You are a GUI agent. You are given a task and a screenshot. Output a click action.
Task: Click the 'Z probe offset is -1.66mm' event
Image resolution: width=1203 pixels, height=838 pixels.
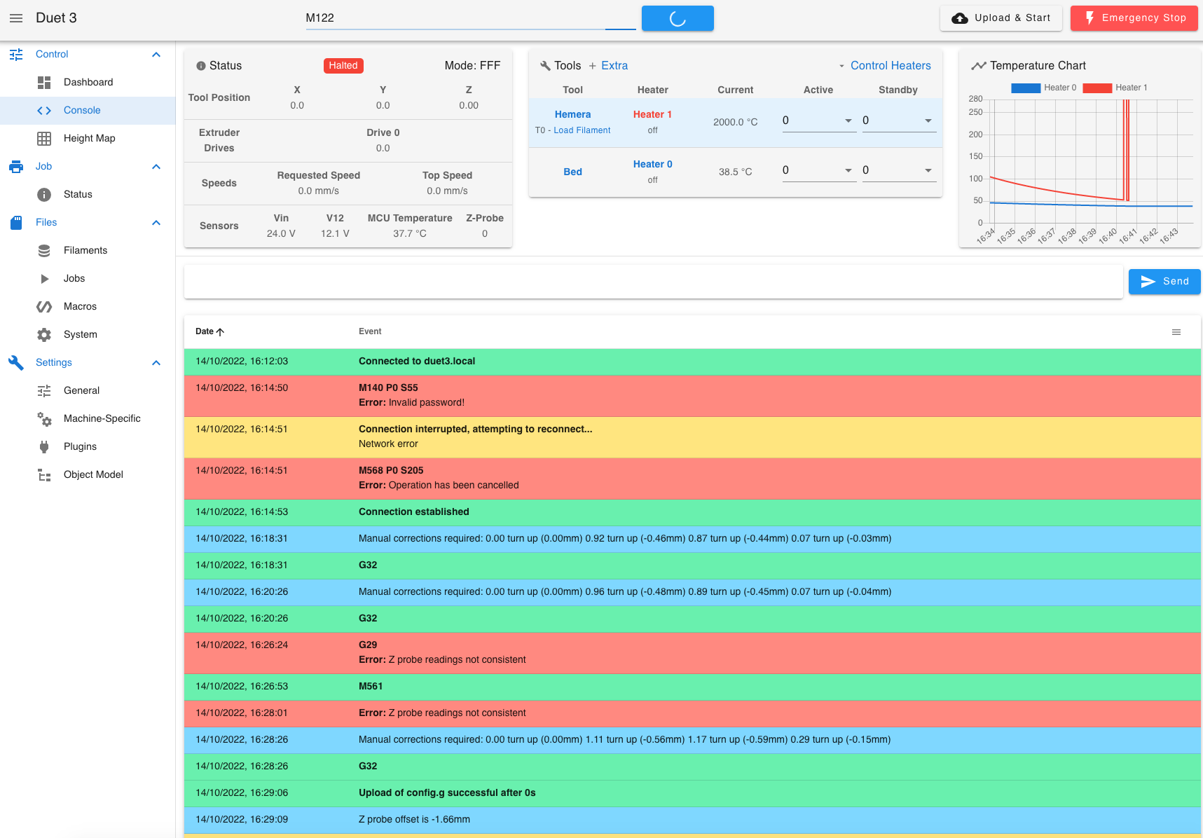pos(692,820)
